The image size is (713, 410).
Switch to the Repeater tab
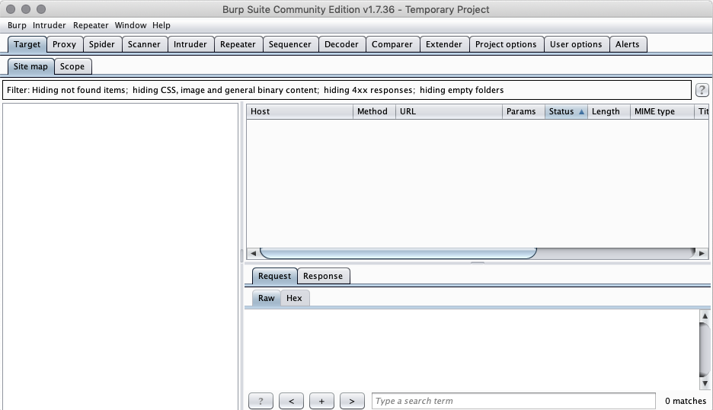(x=238, y=44)
